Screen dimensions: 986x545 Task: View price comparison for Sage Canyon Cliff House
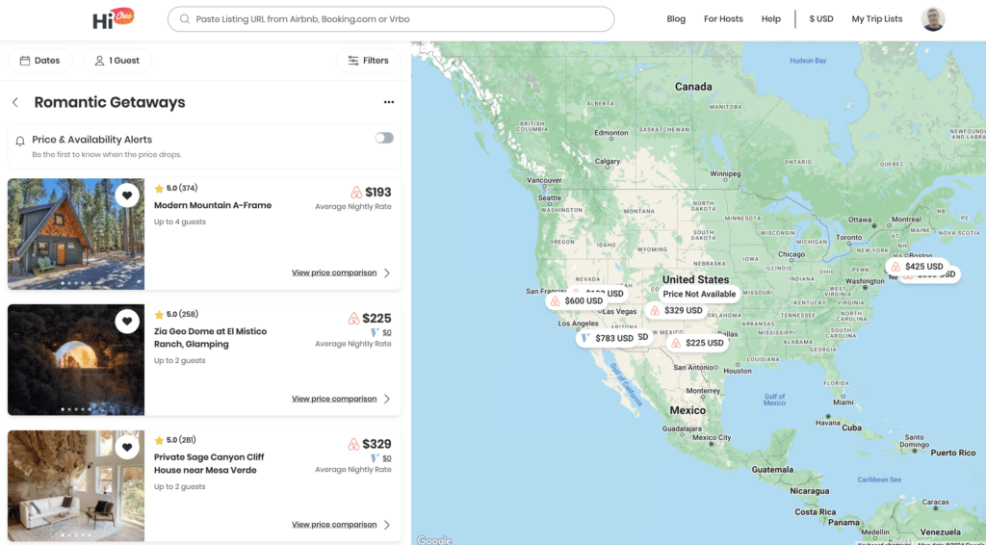point(334,524)
